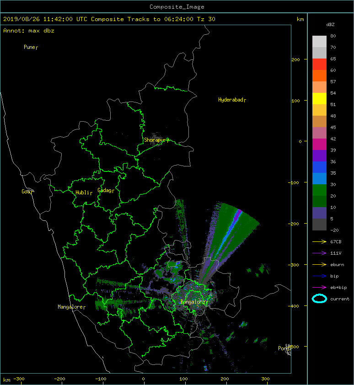
Task: Click the dBZ heading above color scale
Action: tap(330, 25)
